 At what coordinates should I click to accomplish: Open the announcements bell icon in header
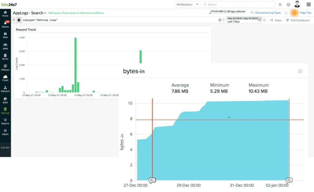tap(280, 4)
